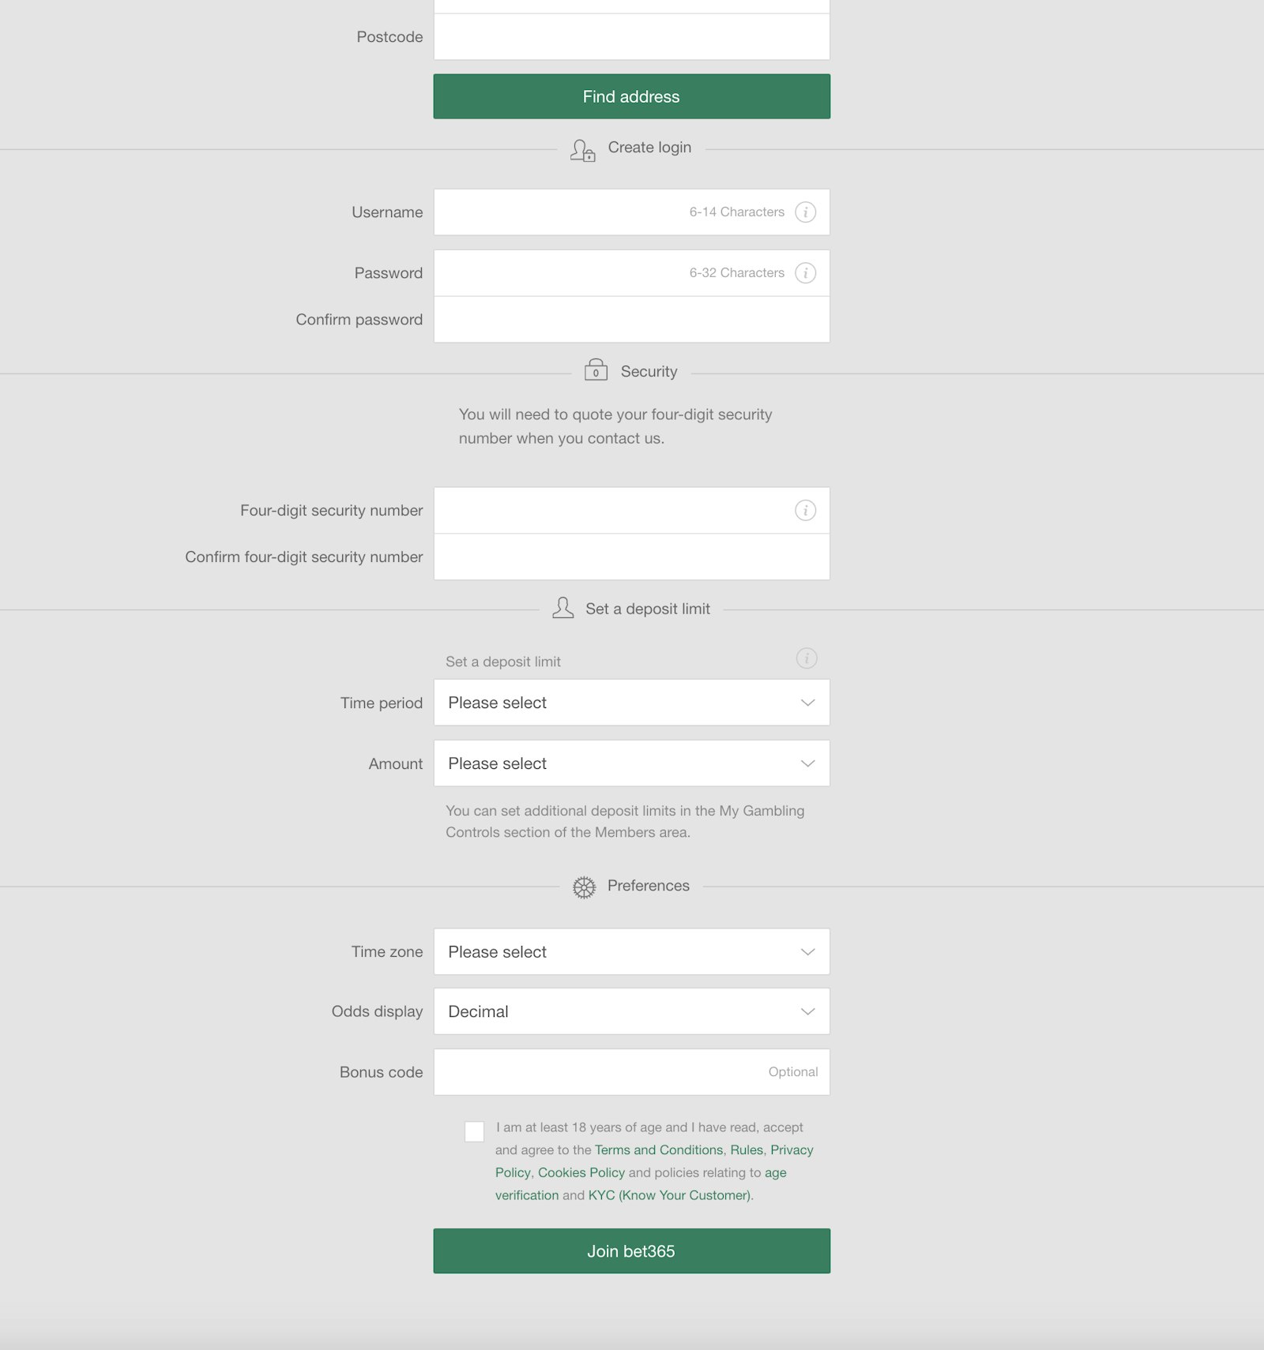
Task: Open the Time period dropdown
Action: tap(631, 703)
